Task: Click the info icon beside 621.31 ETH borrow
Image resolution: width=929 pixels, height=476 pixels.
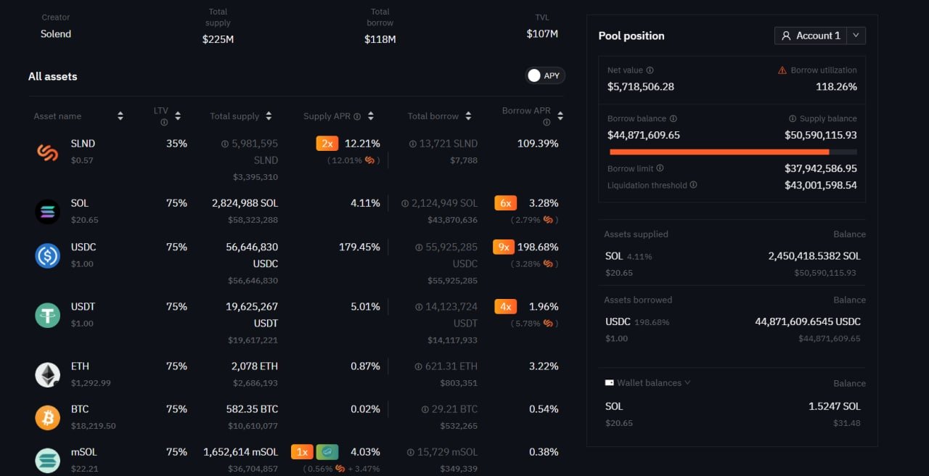Action: (x=418, y=366)
